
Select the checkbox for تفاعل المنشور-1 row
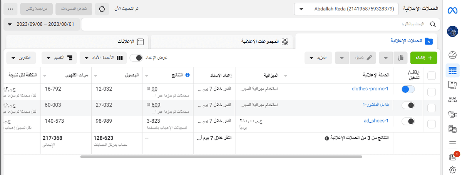tap(432, 105)
